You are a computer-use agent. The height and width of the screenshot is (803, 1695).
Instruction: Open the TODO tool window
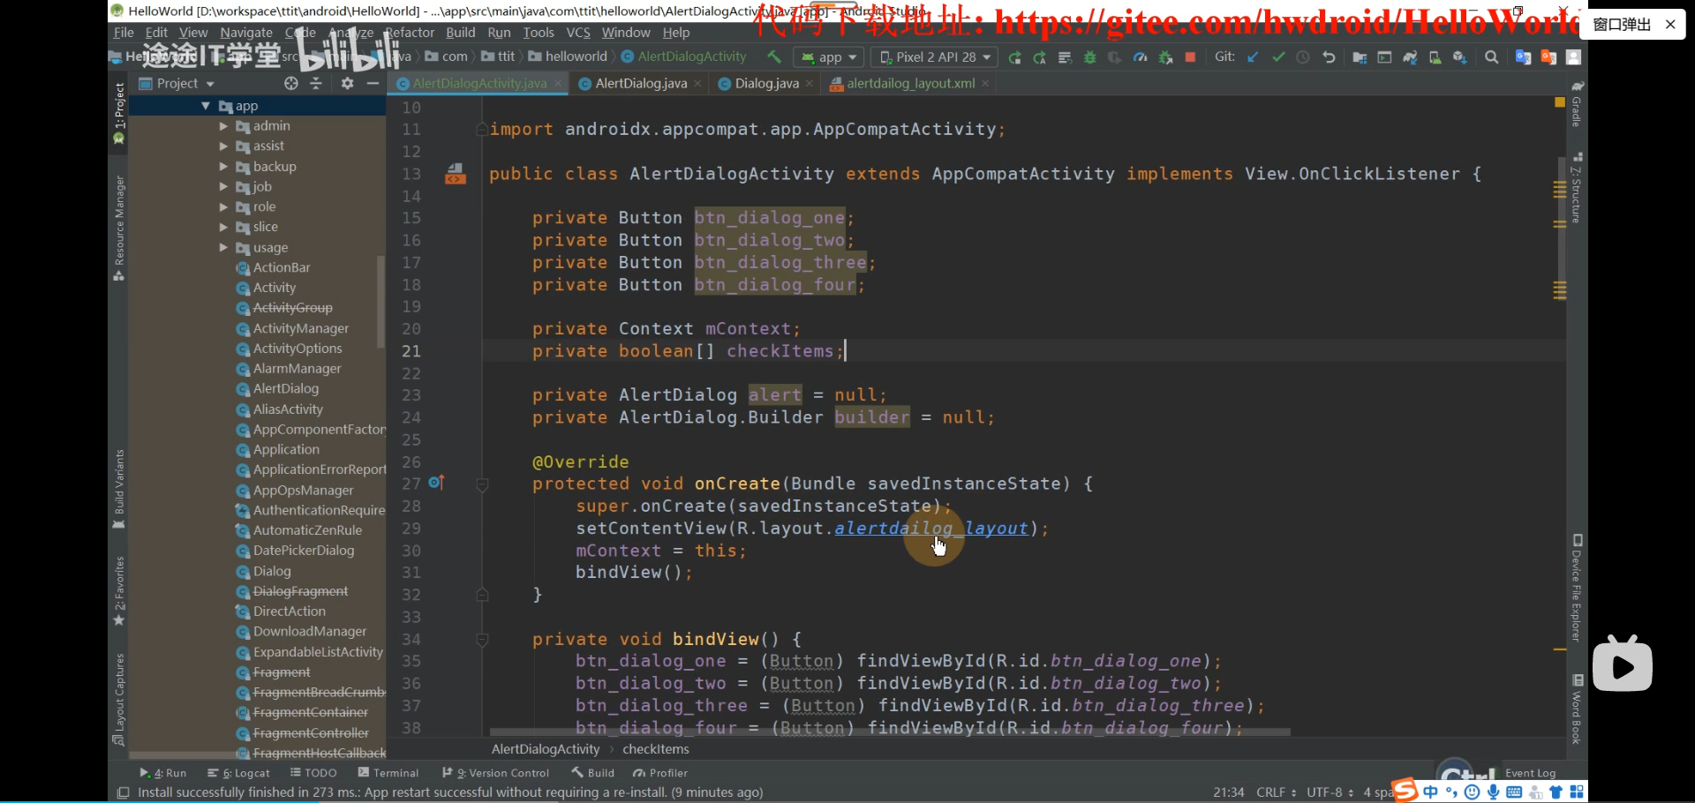(313, 773)
